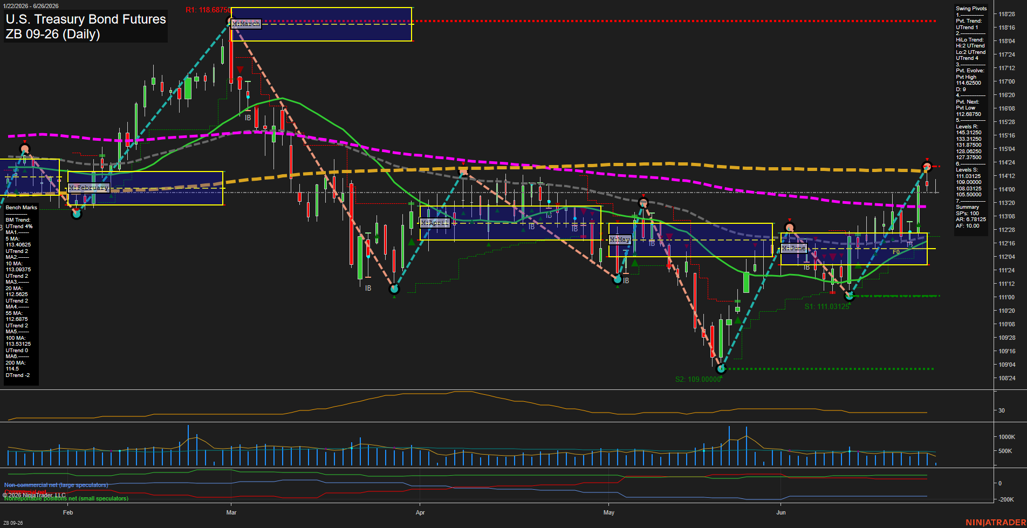Select the R1: 118.68750 resistance label

[x=208, y=10]
